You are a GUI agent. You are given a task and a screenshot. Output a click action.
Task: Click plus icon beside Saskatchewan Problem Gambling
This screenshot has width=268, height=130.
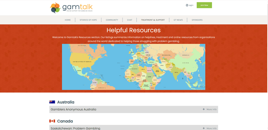tap(204, 128)
